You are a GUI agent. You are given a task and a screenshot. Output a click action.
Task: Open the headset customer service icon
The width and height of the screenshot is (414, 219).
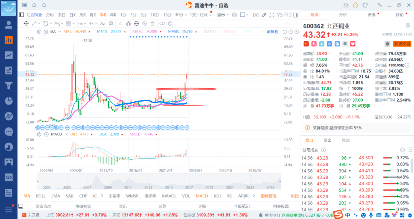pos(346,5)
